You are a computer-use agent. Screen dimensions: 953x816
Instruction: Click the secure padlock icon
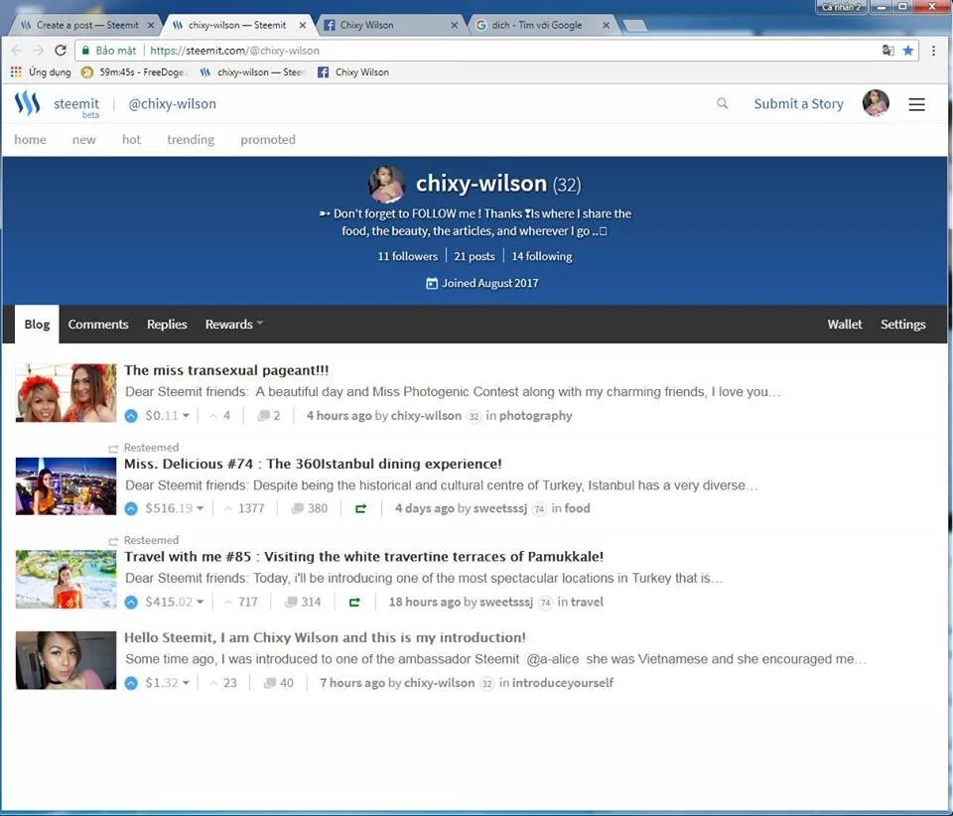pyautogui.click(x=85, y=51)
